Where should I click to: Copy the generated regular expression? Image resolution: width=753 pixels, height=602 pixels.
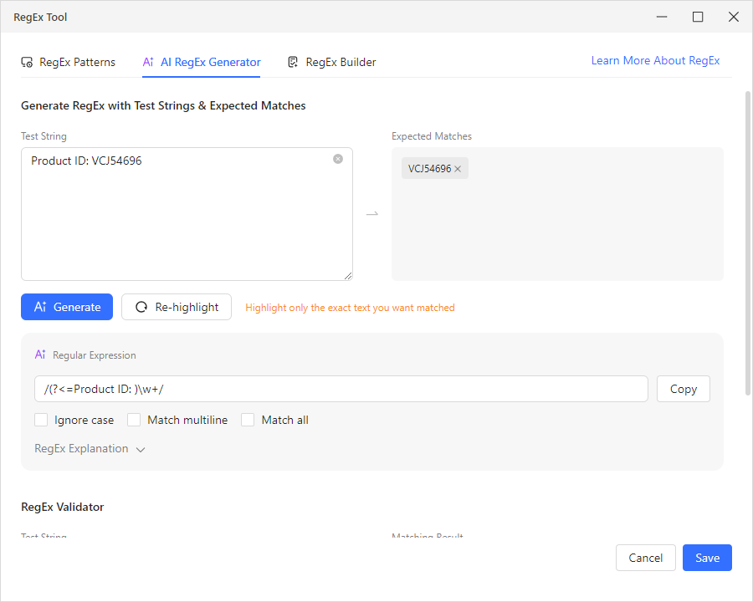tap(683, 389)
